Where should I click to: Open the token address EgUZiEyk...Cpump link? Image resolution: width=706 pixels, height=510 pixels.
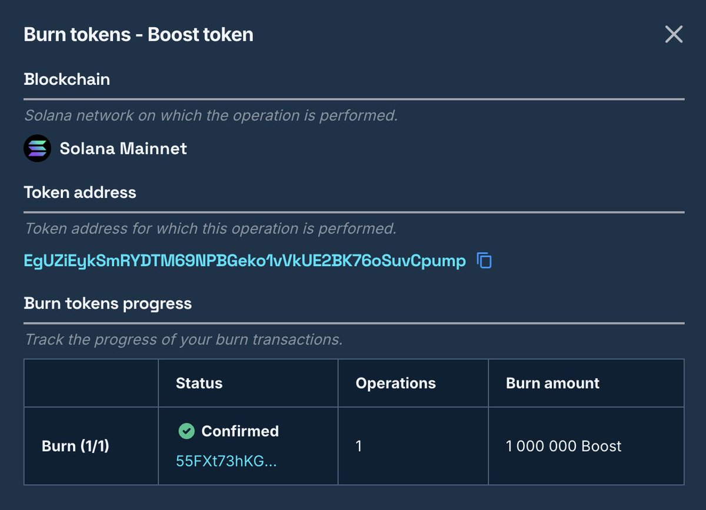click(x=245, y=260)
